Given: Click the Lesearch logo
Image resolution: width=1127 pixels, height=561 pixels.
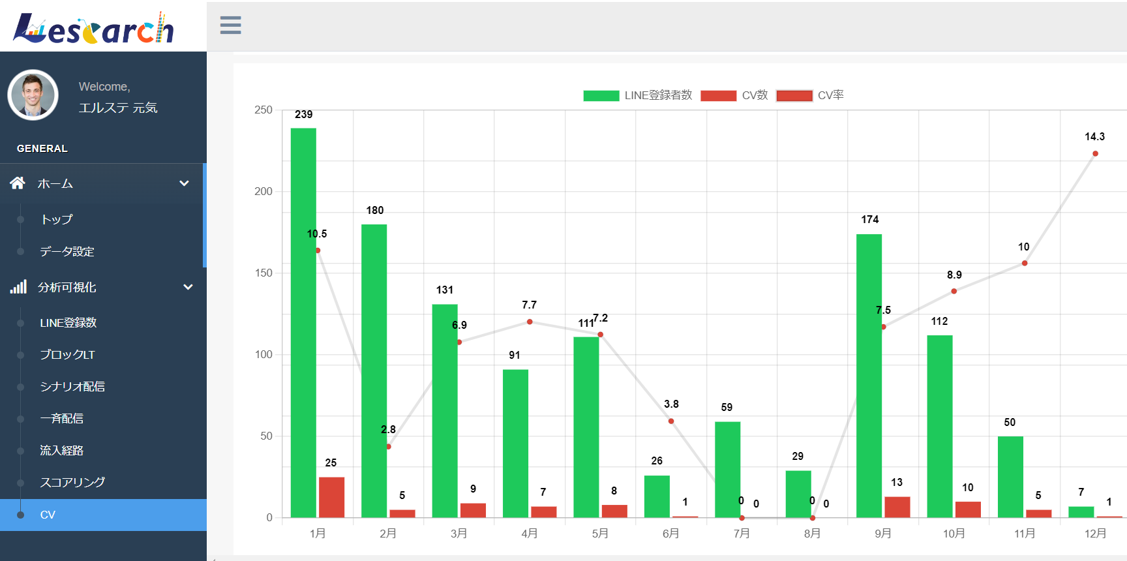Looking at the screenshot, I should pyautogui.click(x=93, y=28).
